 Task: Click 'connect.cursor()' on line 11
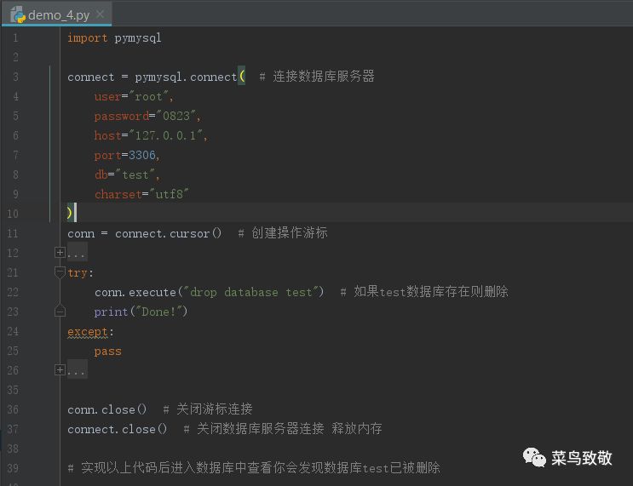[x=169, y=233]
